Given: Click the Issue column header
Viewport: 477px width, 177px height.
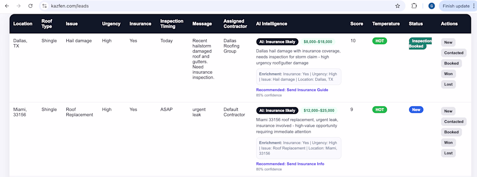Looking at the screenshot, I should [72, 24].
